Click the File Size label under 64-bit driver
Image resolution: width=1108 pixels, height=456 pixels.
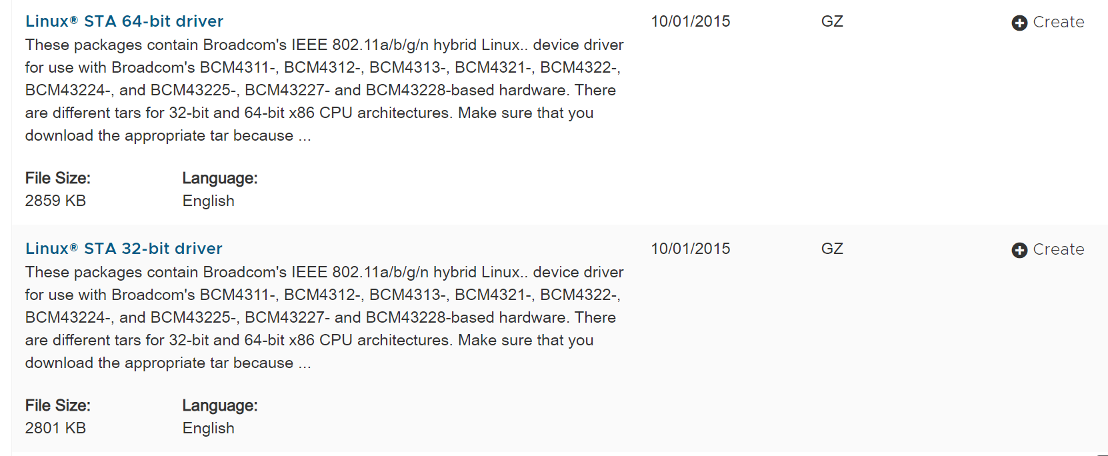[x=57, y=178]
